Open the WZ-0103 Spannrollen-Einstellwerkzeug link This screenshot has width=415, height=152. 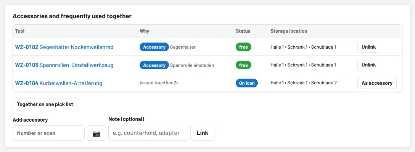pos(64,65)
